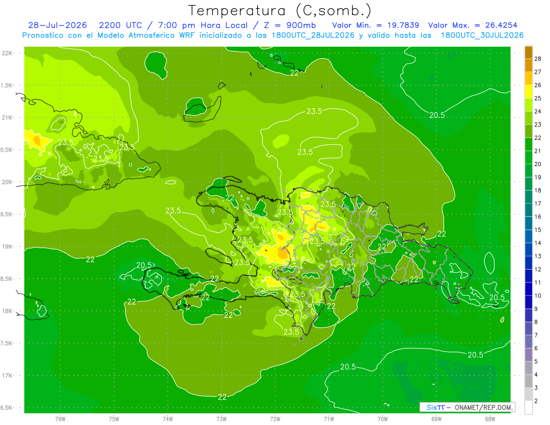Click the colorbar label 20
Image resolution: width=550 pixels, height=425 pixels.
[x=538, y=164]
